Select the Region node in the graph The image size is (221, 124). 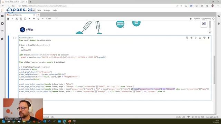(120, 24)
